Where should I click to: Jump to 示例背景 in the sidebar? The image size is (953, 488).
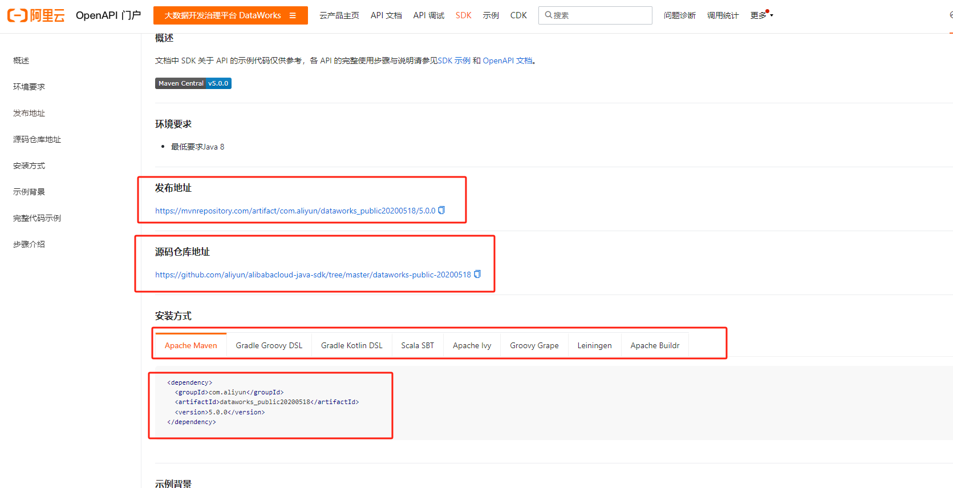coord(29,192)
